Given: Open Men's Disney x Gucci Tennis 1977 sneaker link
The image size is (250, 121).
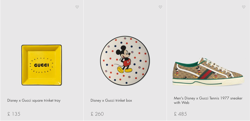Looking at the screenshot, I should click(x=208, y=100).
